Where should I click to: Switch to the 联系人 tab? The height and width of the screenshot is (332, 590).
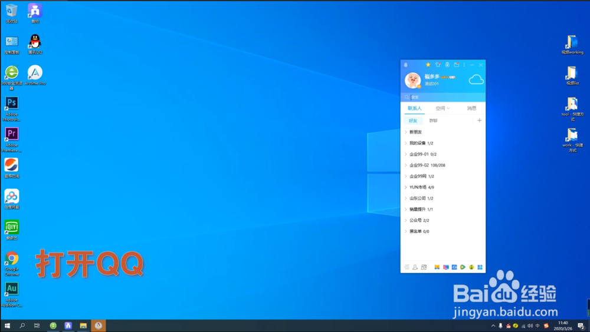(414, 108)
